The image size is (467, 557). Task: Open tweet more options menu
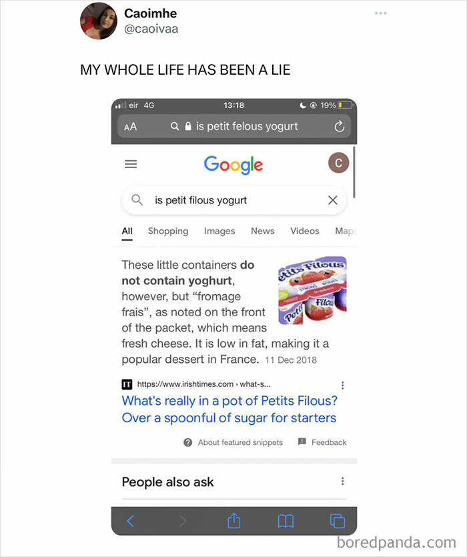[380, 13]
